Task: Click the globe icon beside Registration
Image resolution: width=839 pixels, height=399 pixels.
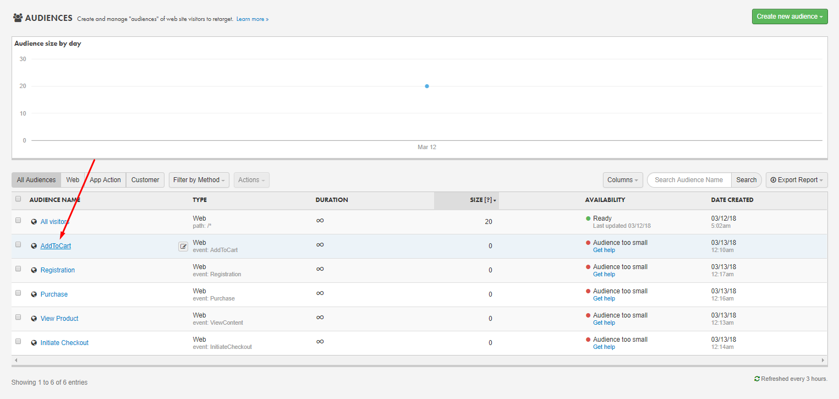Action: [x=34, y=270]
